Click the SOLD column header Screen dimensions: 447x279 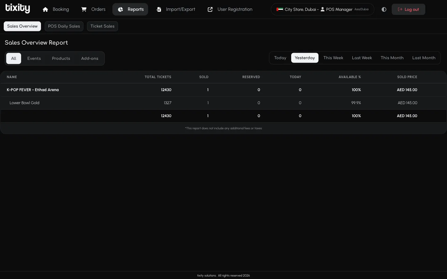tap(204, 77)
